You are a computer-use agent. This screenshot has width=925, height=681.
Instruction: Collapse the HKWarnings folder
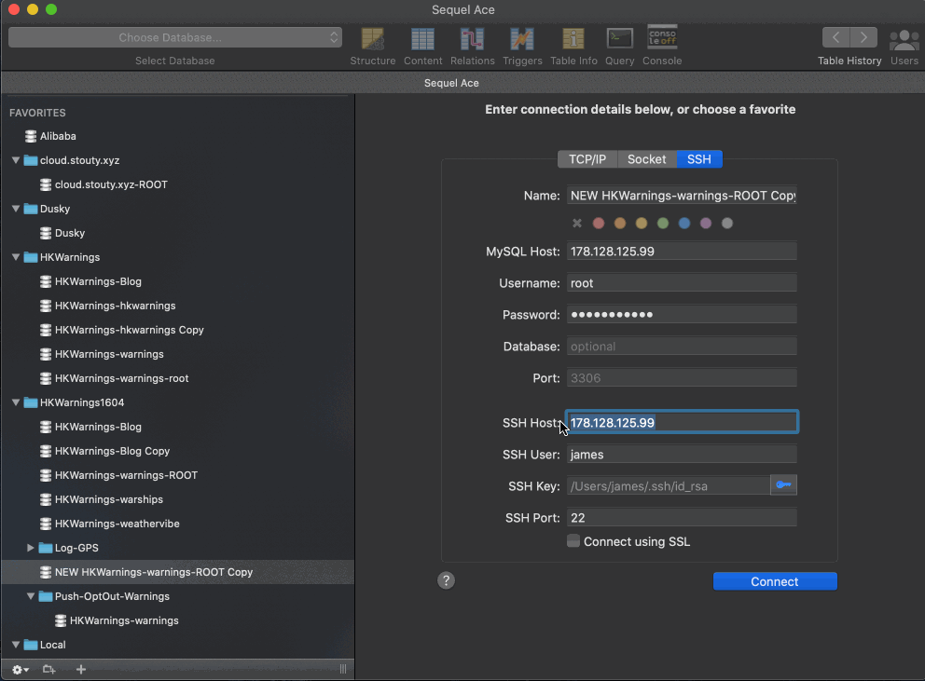pyautogui.click(x=16, y=257)
